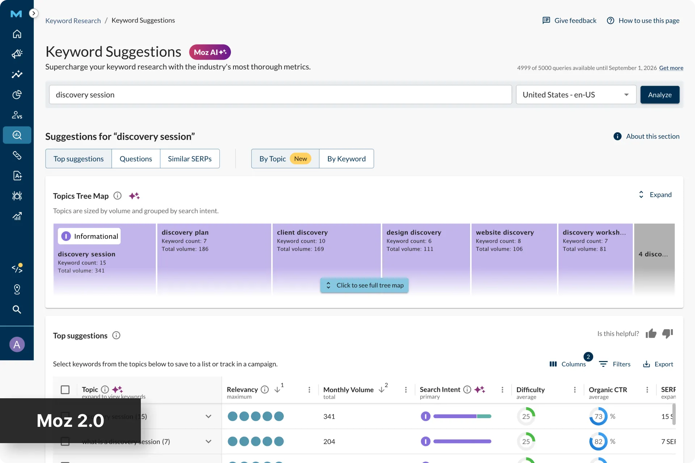Select the By Topic view toggle
695x463 pixels.
(285, 159)
